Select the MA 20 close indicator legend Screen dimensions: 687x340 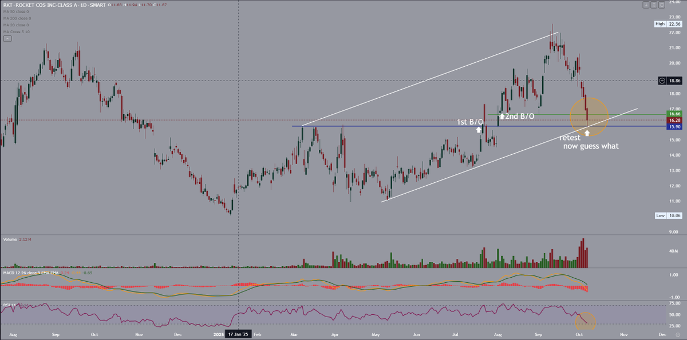[17, 25]
